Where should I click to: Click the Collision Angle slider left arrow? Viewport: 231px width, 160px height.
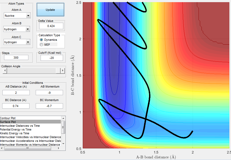tap(5, 71)
